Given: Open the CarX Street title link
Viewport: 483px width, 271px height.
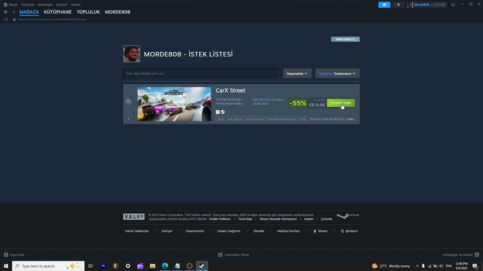Looking at the screenshot, I should coord(231,90).
